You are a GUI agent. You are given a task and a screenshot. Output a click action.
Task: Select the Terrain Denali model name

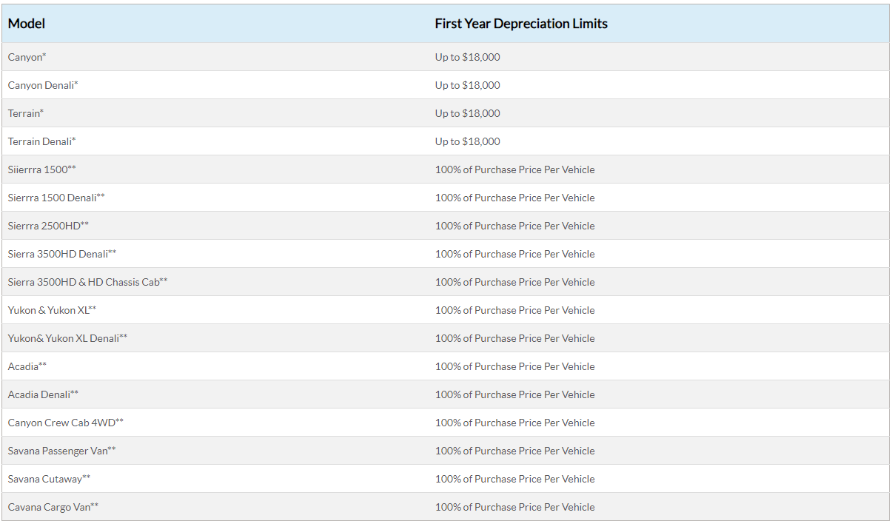click(42, 141)
